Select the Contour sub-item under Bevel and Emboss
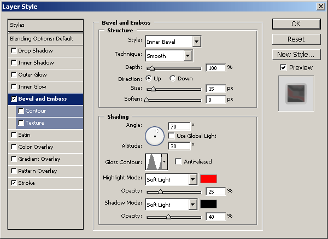This screenshot has width=328, height=239. (x=36, y=111)
